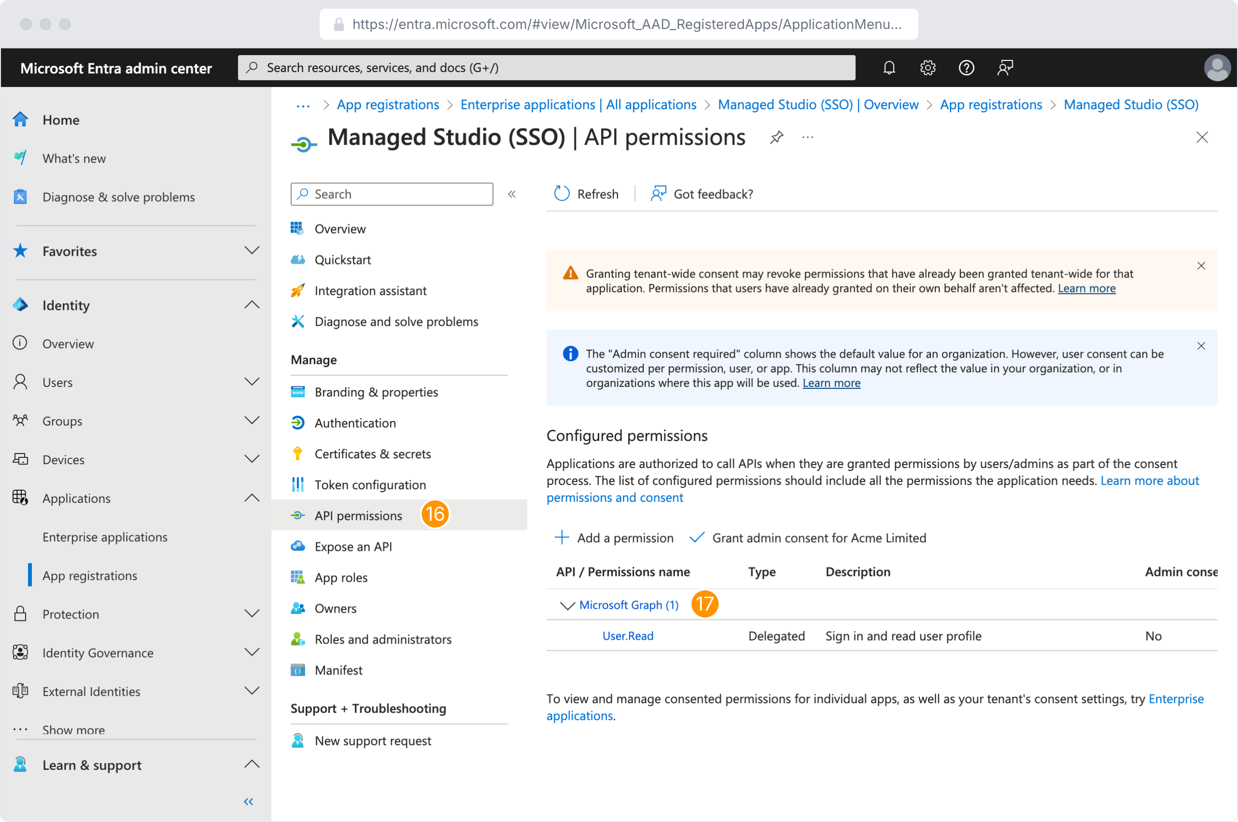The height and width of the screenshot is (822, 1238).
Task: Expand the Favorites section
Action: coord(251,250)
